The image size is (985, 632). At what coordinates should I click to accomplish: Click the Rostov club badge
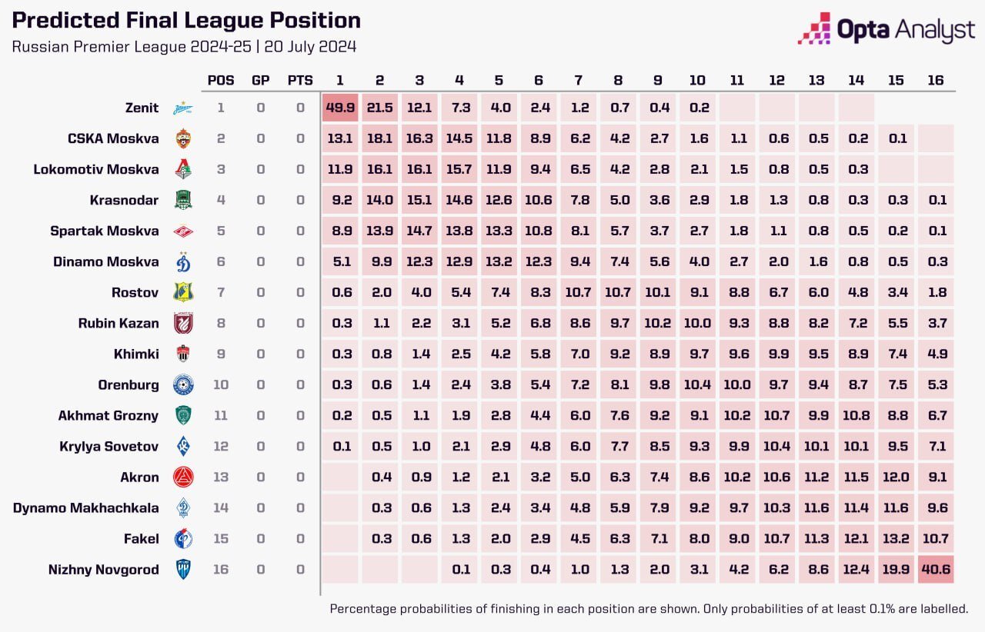183,293
